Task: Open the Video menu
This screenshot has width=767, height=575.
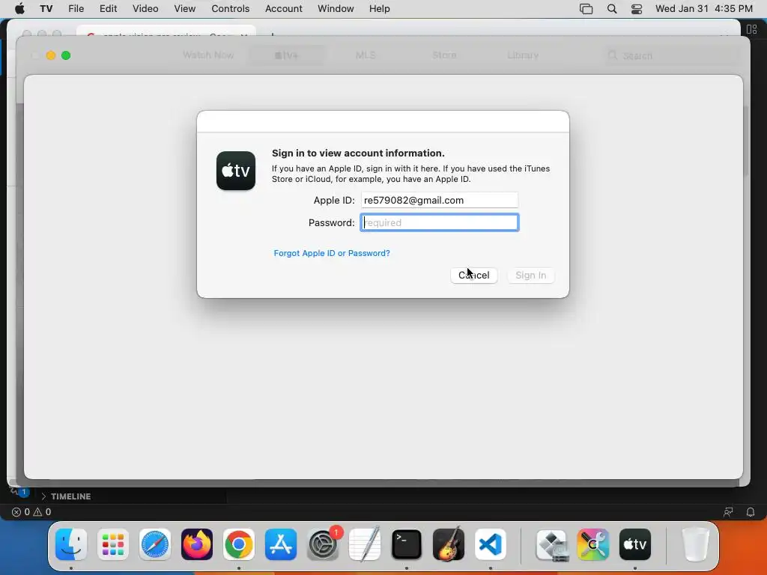Action: coord(145,8)
